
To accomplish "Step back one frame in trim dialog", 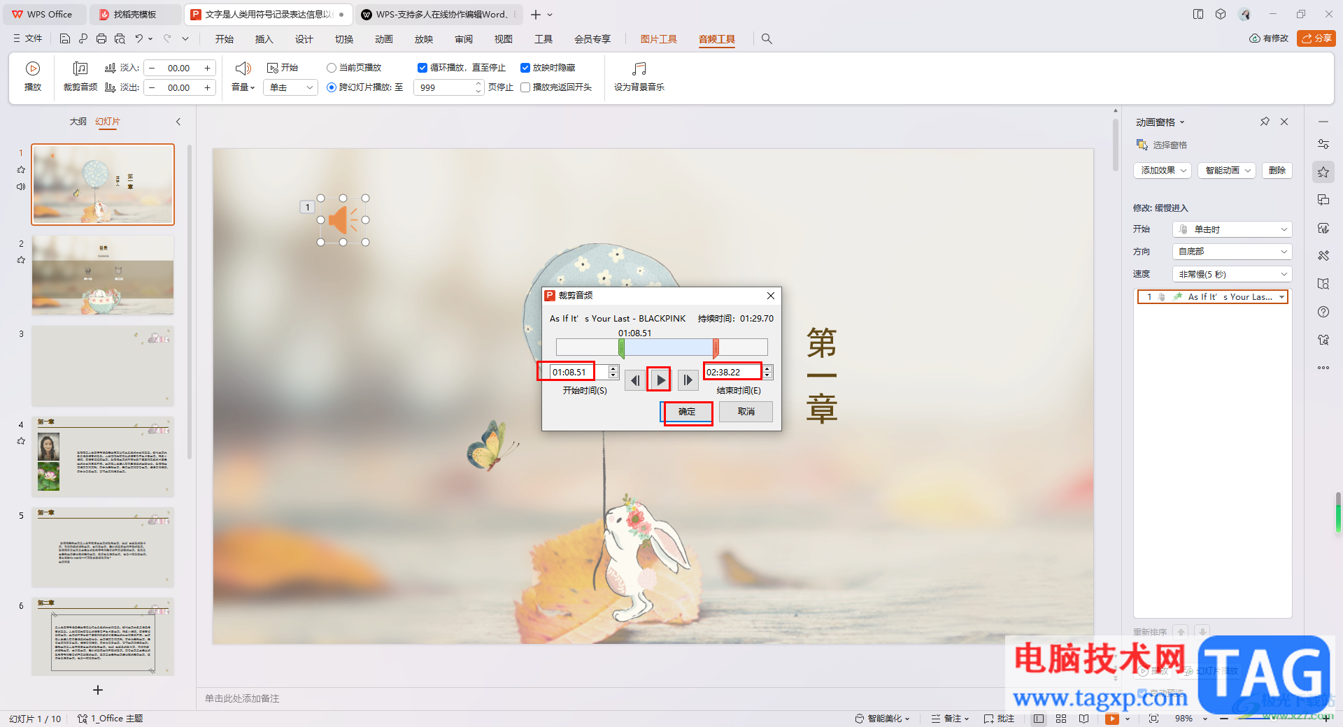I will [634, 380].
